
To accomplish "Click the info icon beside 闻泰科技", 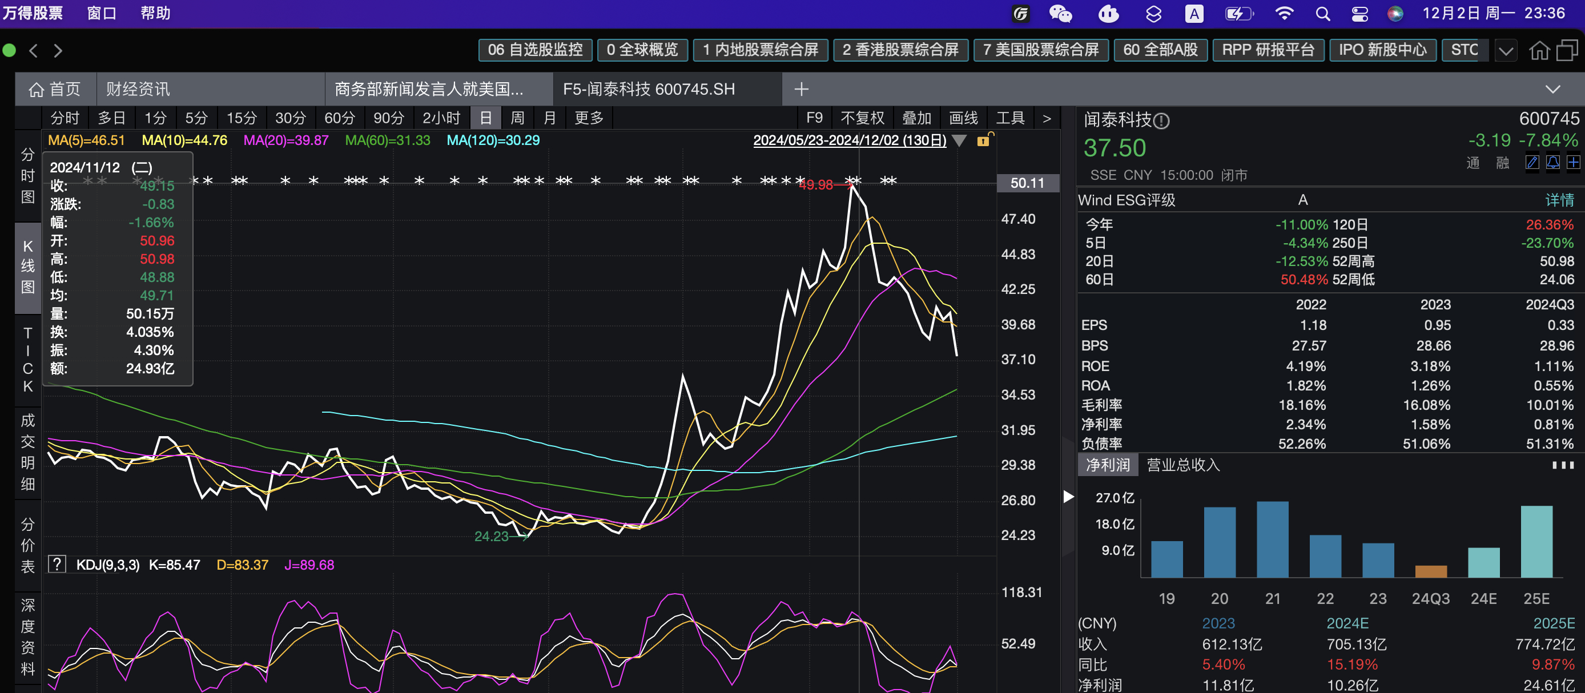I will (1161, 120).
